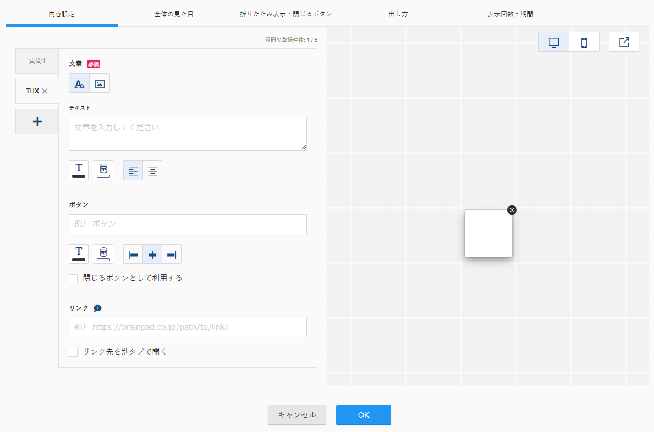Open the 出し方 tab
The width and height of the screenshot is (654, 432).
coord(398,14)
